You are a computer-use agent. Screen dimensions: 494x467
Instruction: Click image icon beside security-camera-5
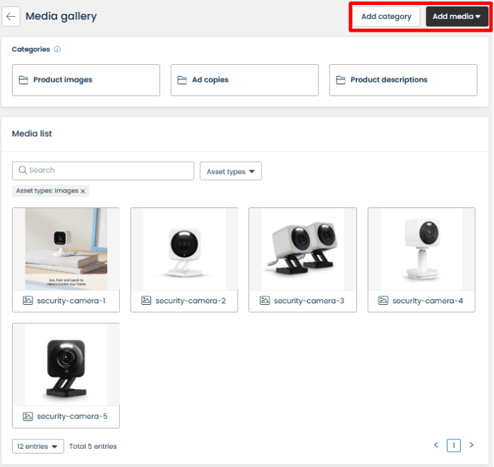(28, 416)
